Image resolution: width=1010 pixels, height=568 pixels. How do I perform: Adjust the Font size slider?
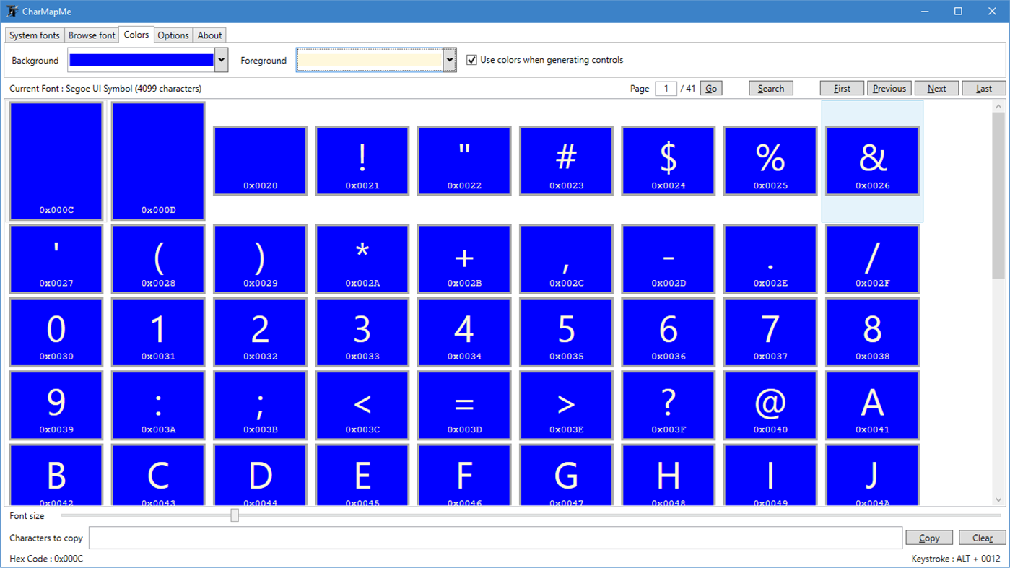(x=235, y=515)
